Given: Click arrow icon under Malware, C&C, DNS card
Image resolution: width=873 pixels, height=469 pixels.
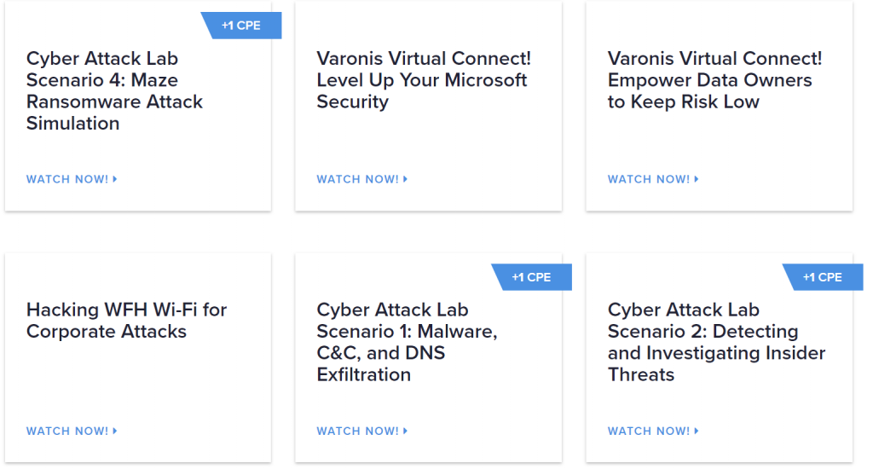Looking at the screenshot, I should pyautogui.click(x=406, y=431).
